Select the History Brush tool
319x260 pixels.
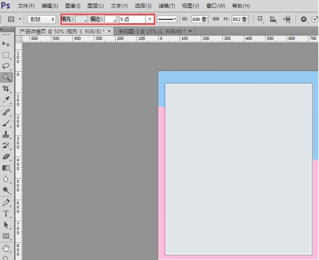click(6, 146)
